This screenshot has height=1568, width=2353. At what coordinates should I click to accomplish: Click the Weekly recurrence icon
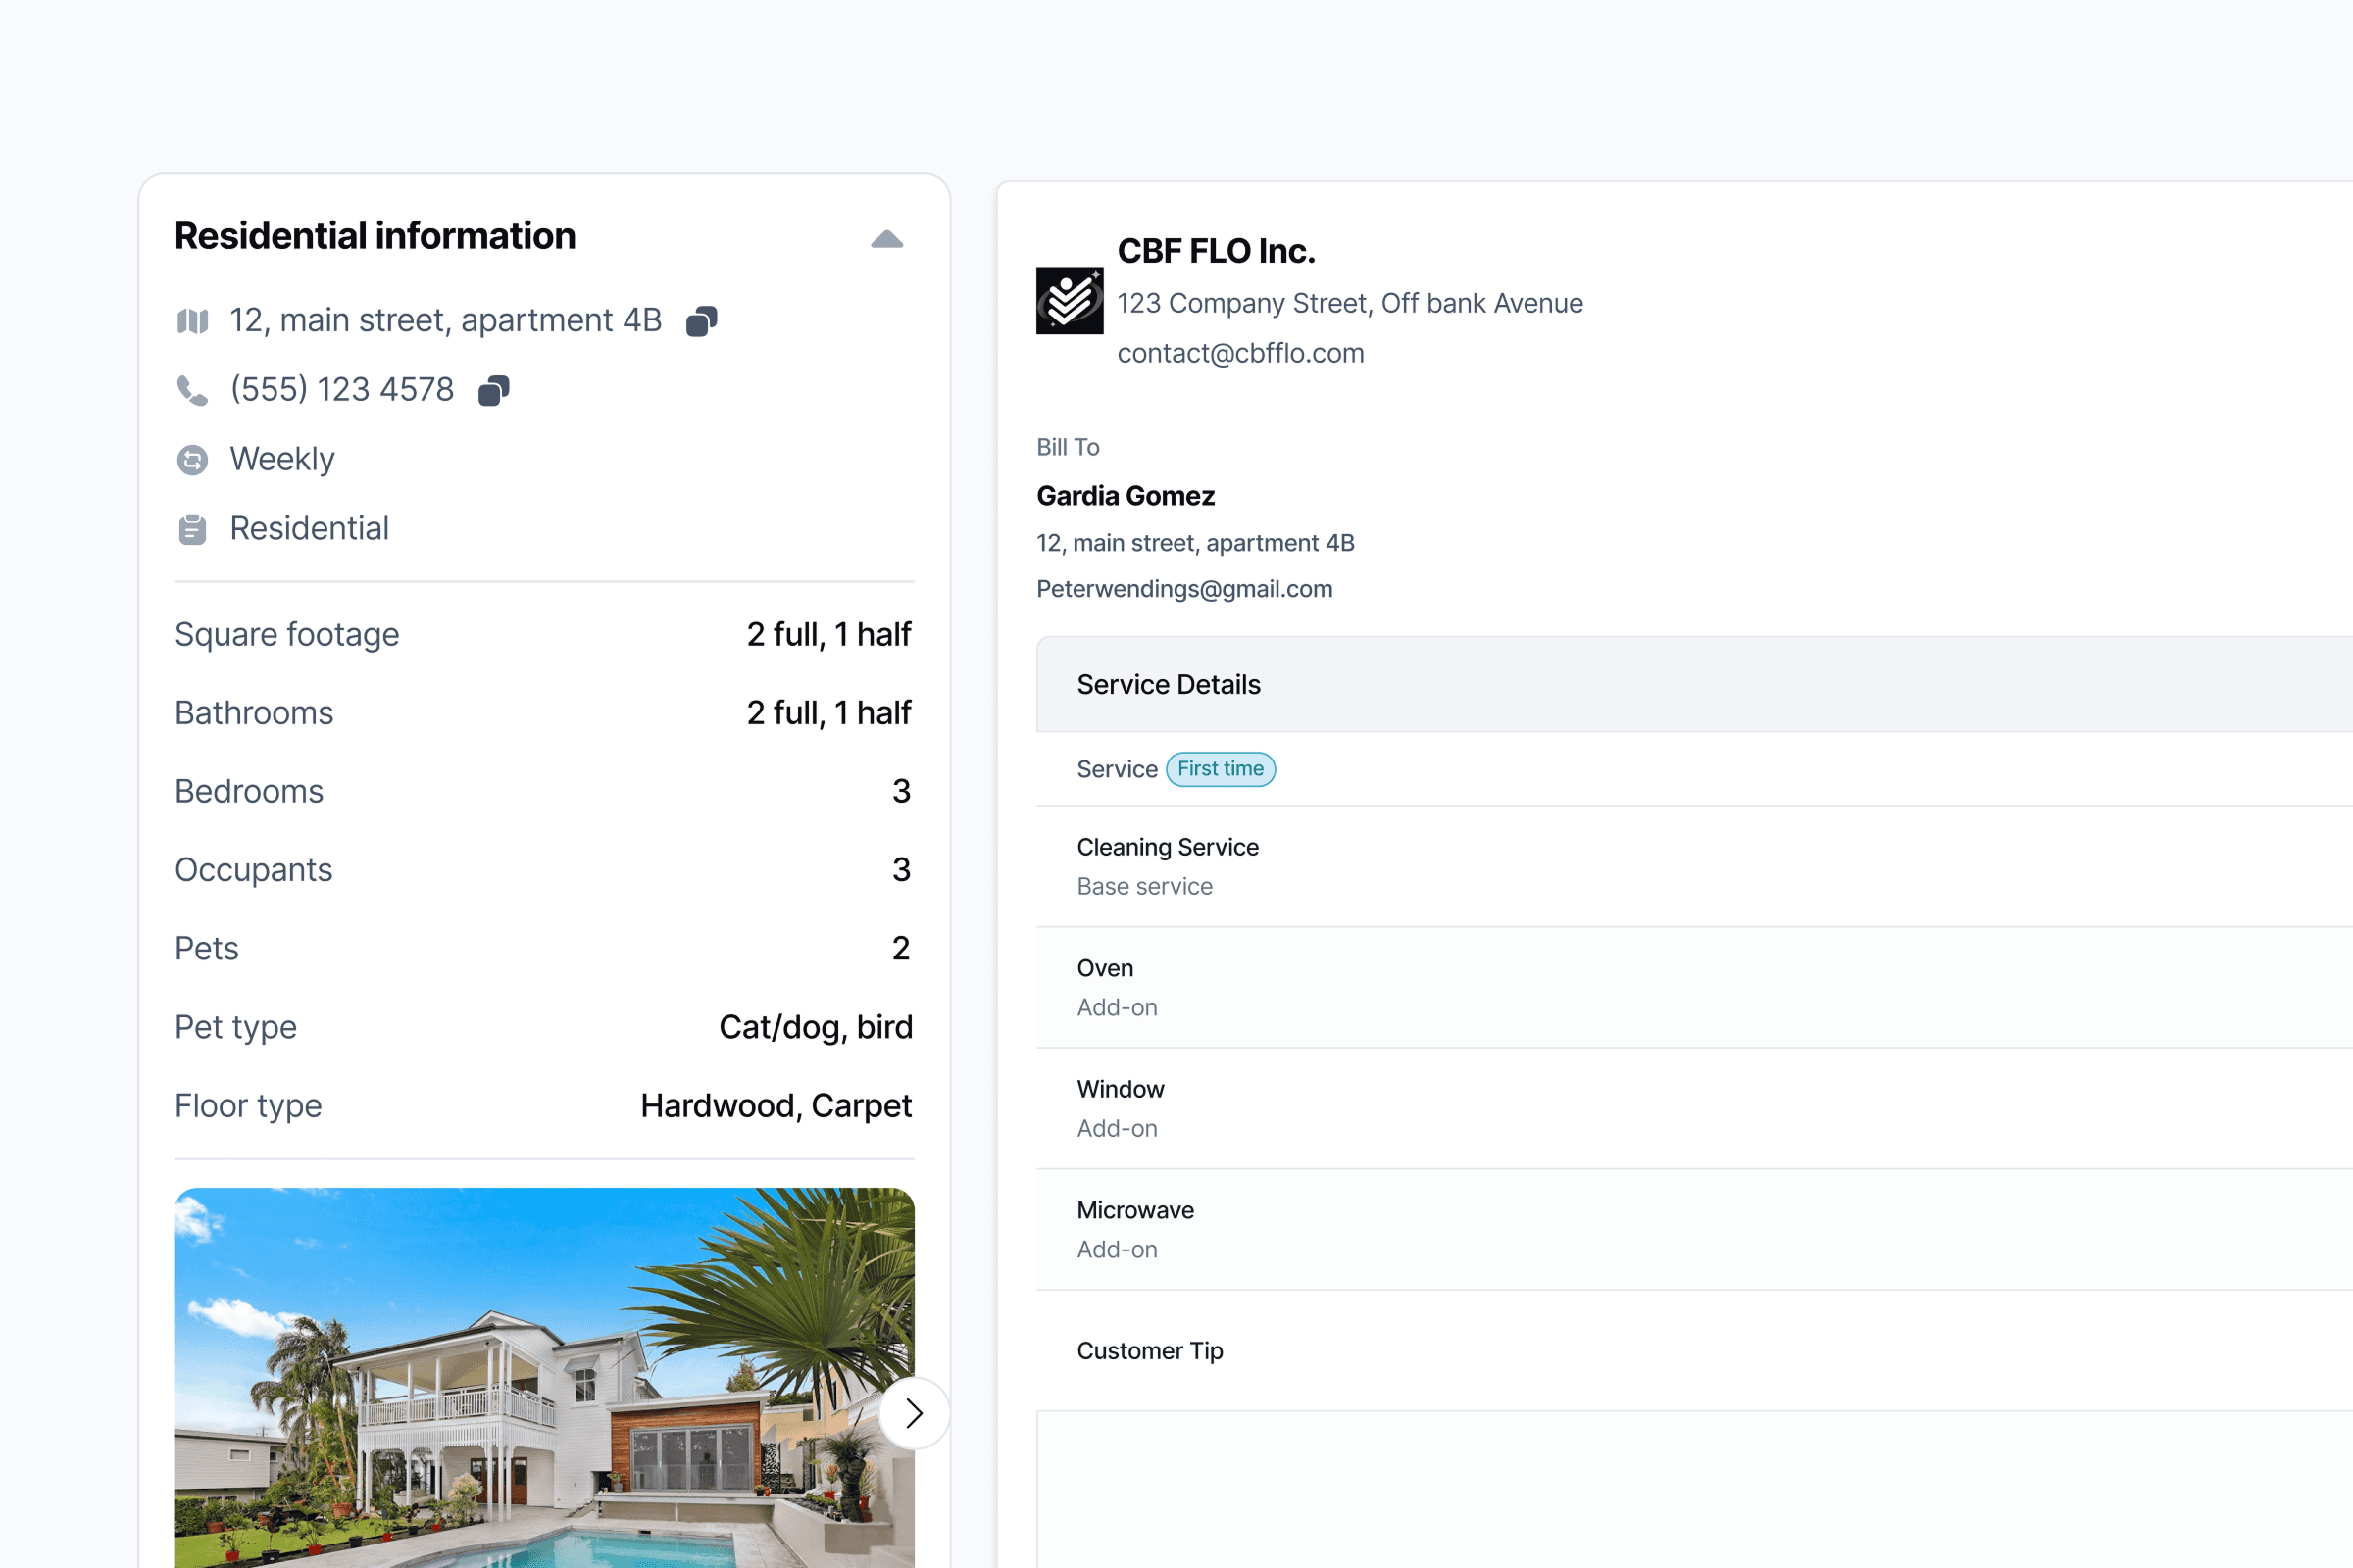click(192, 460)
